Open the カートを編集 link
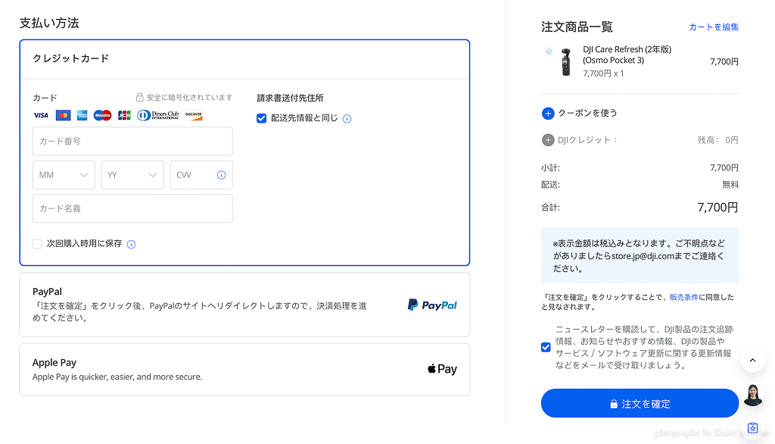This screenshot has width=775, height=444. tap(714, 27)
